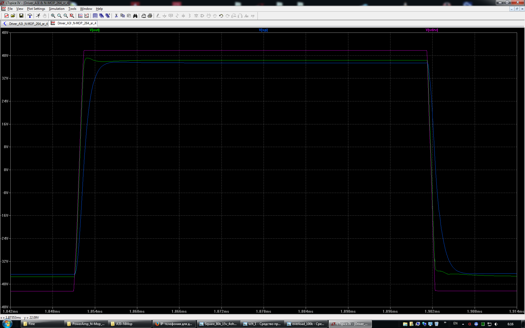This screenshot has width=525, height=328.
Task: Click the plain magnifier pan icon
Action: coord(59,16)
